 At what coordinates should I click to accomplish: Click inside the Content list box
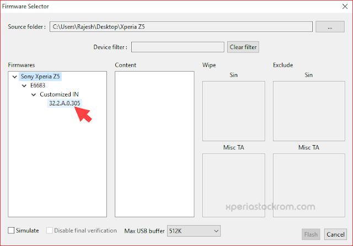tap(154, 145)
